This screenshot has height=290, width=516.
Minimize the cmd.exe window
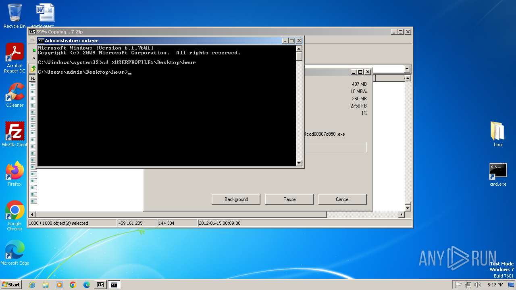point(285,41)
